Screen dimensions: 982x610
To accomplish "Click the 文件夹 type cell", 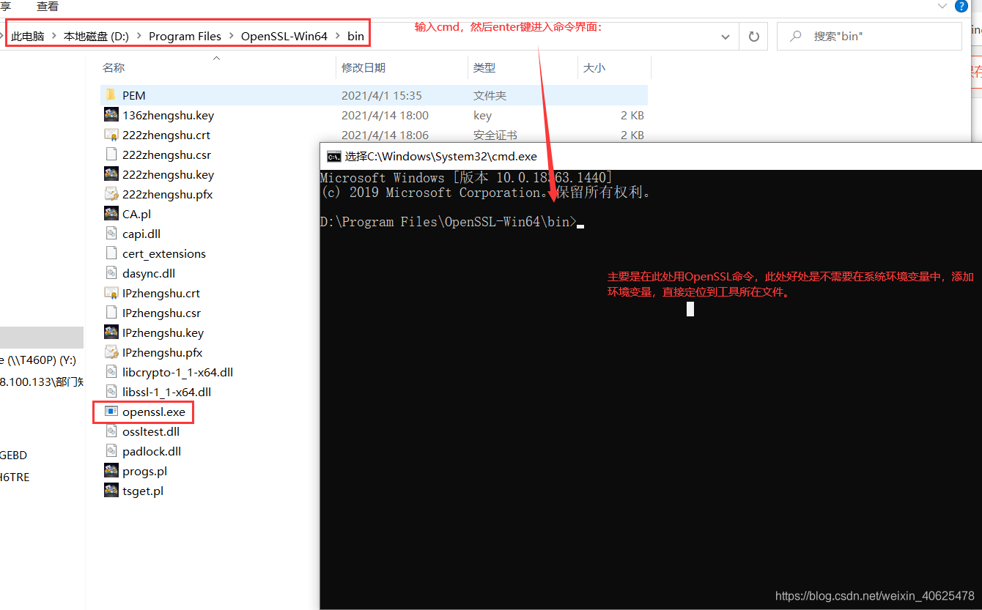I will (490, 95).
